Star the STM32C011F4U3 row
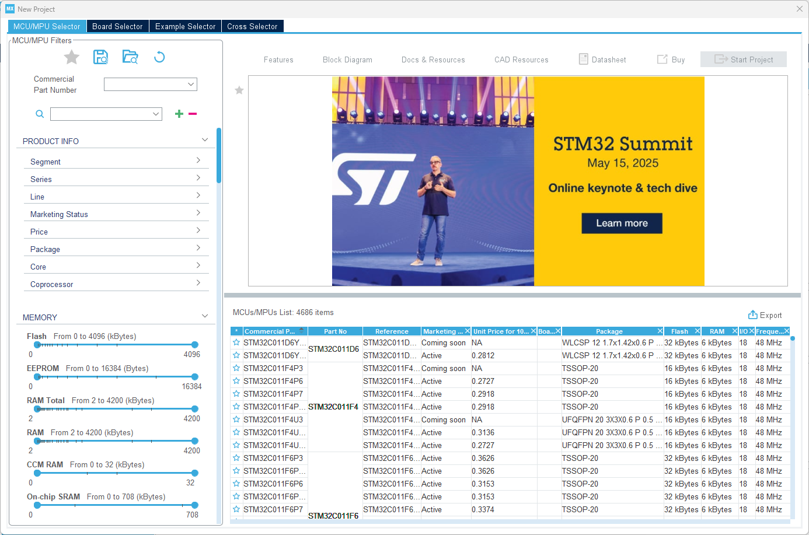Screen dimensions: 809x535 point(236,419)
